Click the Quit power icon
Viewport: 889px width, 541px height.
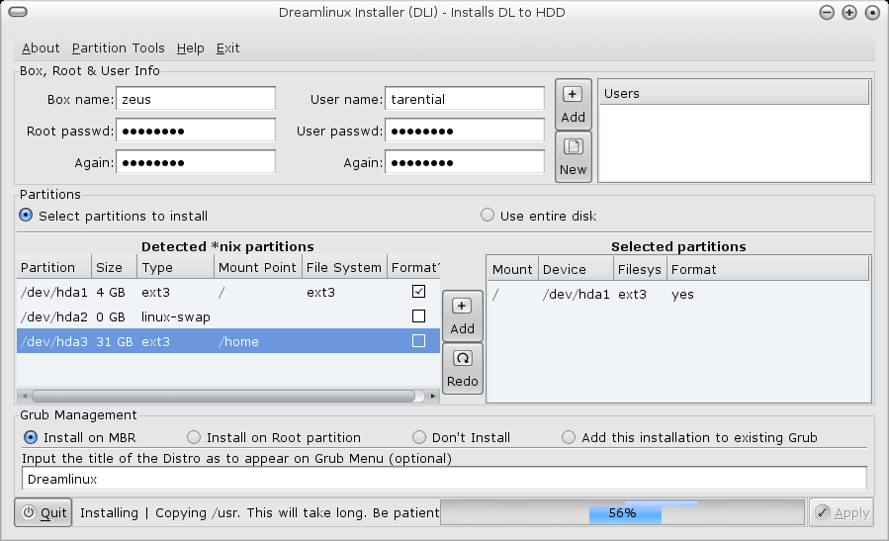click(29, 512)
